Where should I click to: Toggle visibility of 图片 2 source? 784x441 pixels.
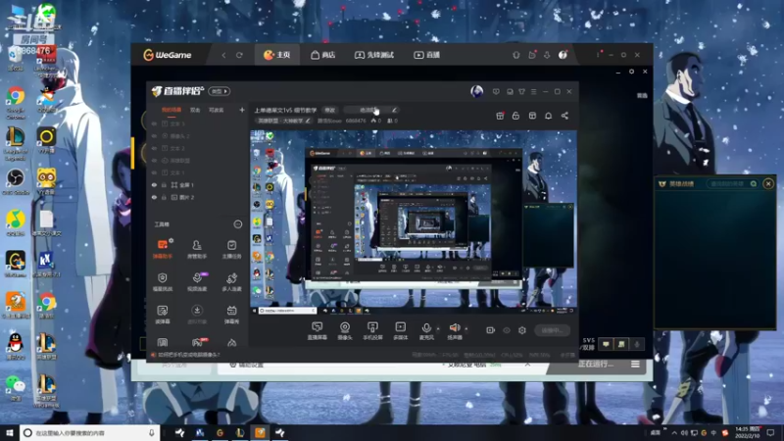[154, 198]
